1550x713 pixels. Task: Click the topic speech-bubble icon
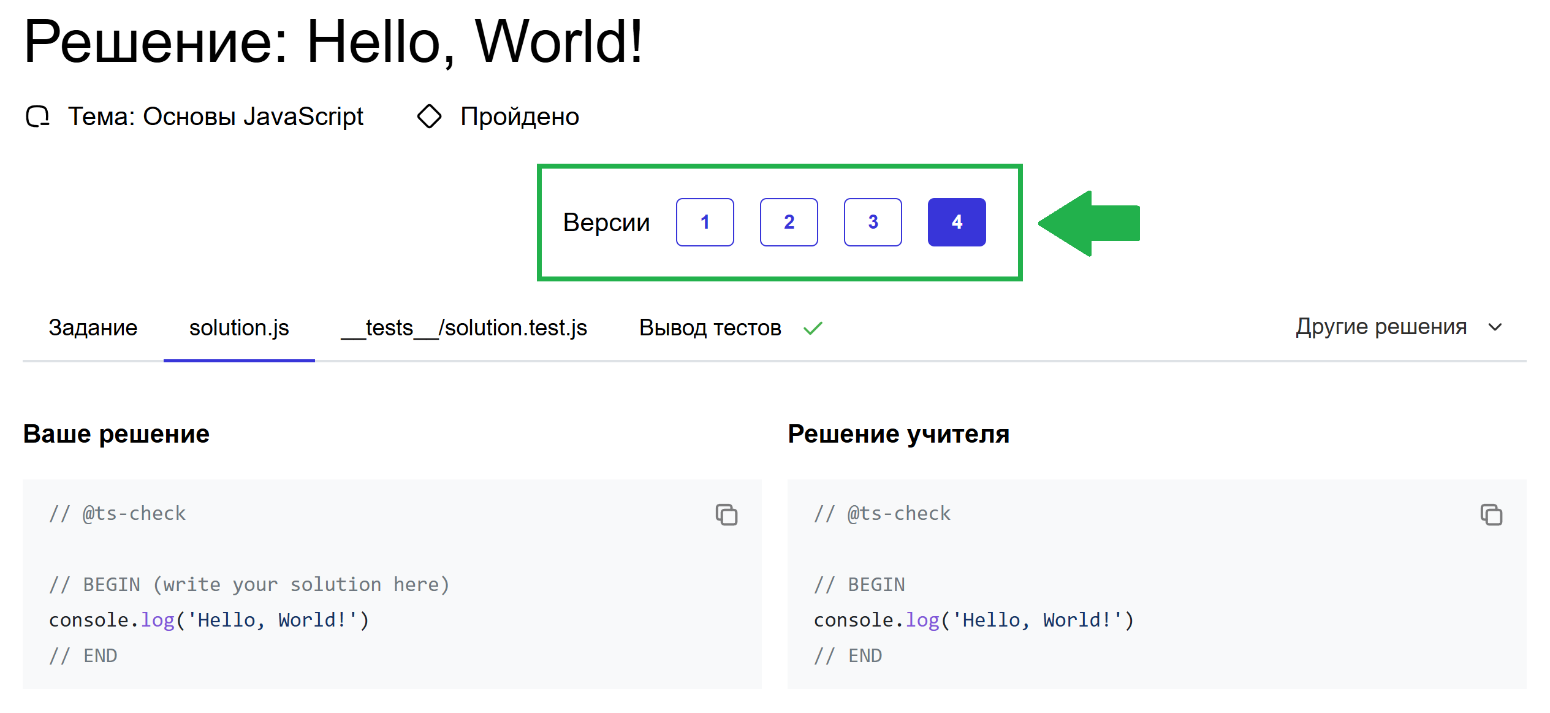37,116
